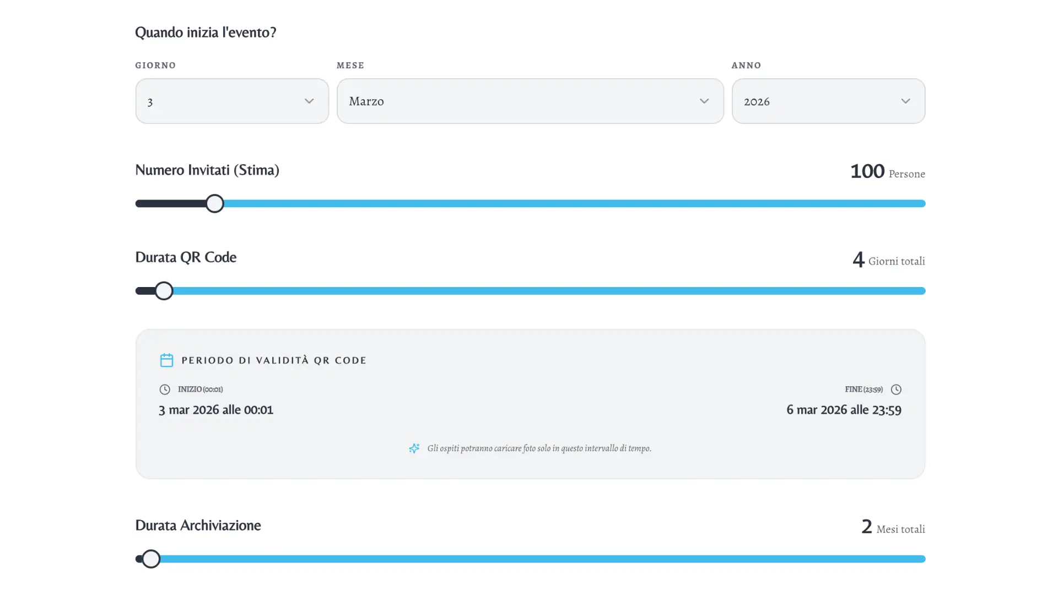Click the start date 3 mar 2026 alle 00:01

216,410
